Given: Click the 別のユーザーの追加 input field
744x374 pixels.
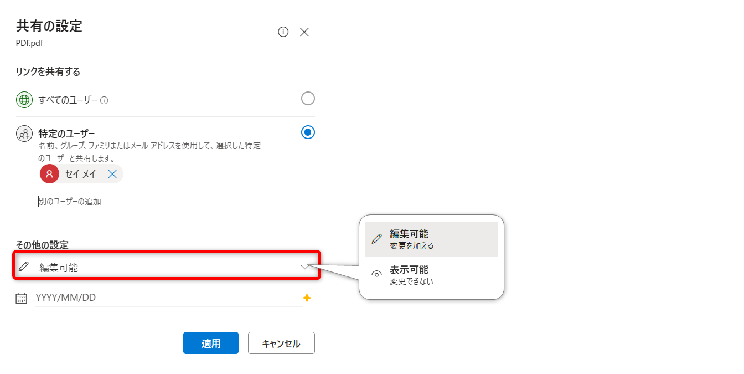Looking at the screenshot, I should (x=155, y=202).
